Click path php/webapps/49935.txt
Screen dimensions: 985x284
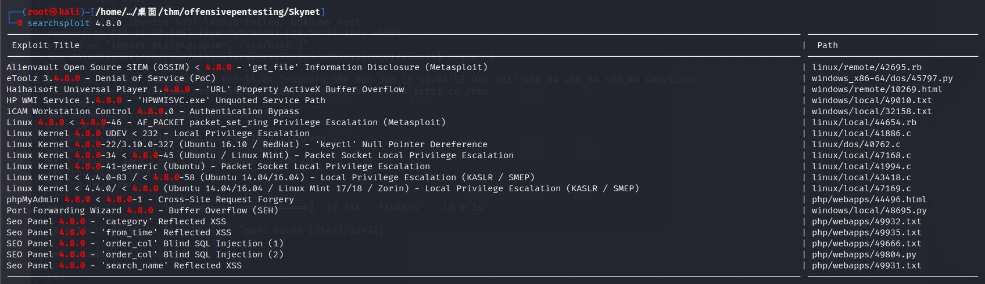[x=867, y=232]
